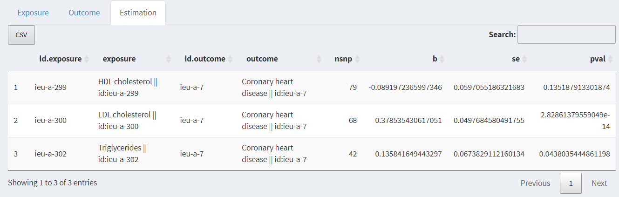Sort by se column arrow icon
This screenshot has height=197, width=619.
(524, 59)
